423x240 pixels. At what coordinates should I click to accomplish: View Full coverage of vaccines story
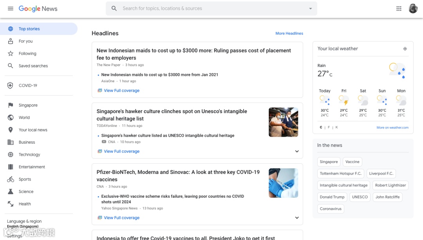click(x=122, y=218)
